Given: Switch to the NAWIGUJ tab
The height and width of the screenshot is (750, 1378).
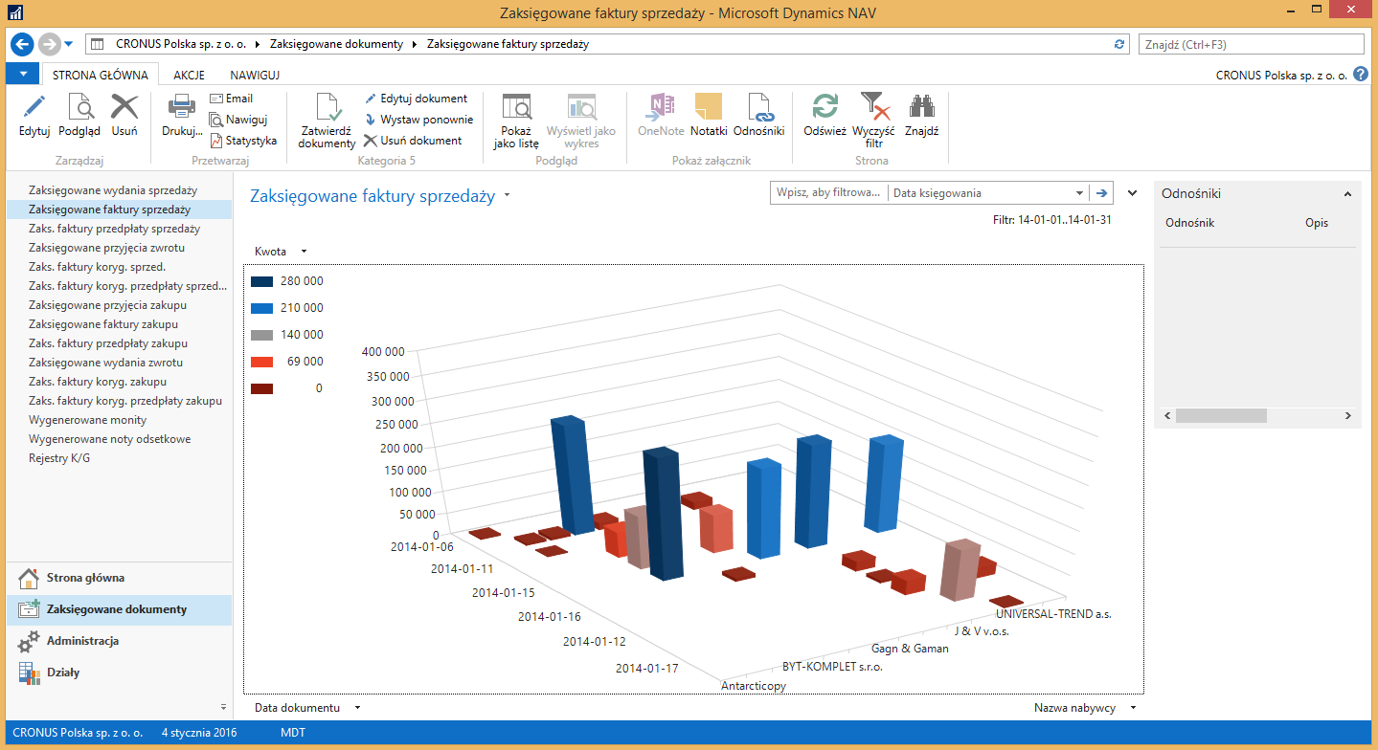Looking at the screenshot, I should (255, 75).
